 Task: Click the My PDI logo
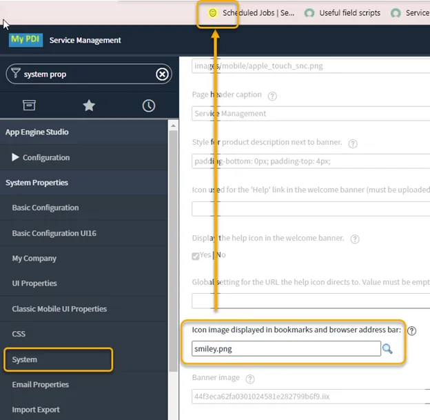pyautogui.click(x=26, y=40)
